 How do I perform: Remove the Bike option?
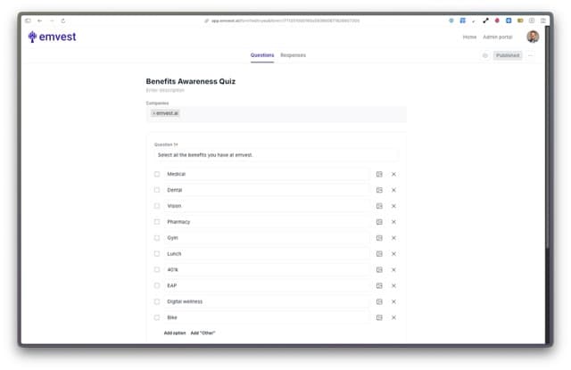tap(393, 317)
